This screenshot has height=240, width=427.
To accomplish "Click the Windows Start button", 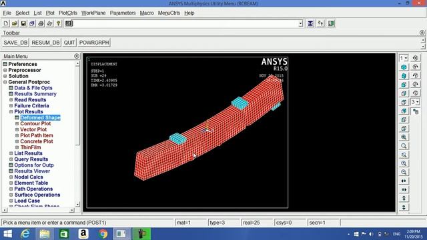I will (x=7, y=234).
